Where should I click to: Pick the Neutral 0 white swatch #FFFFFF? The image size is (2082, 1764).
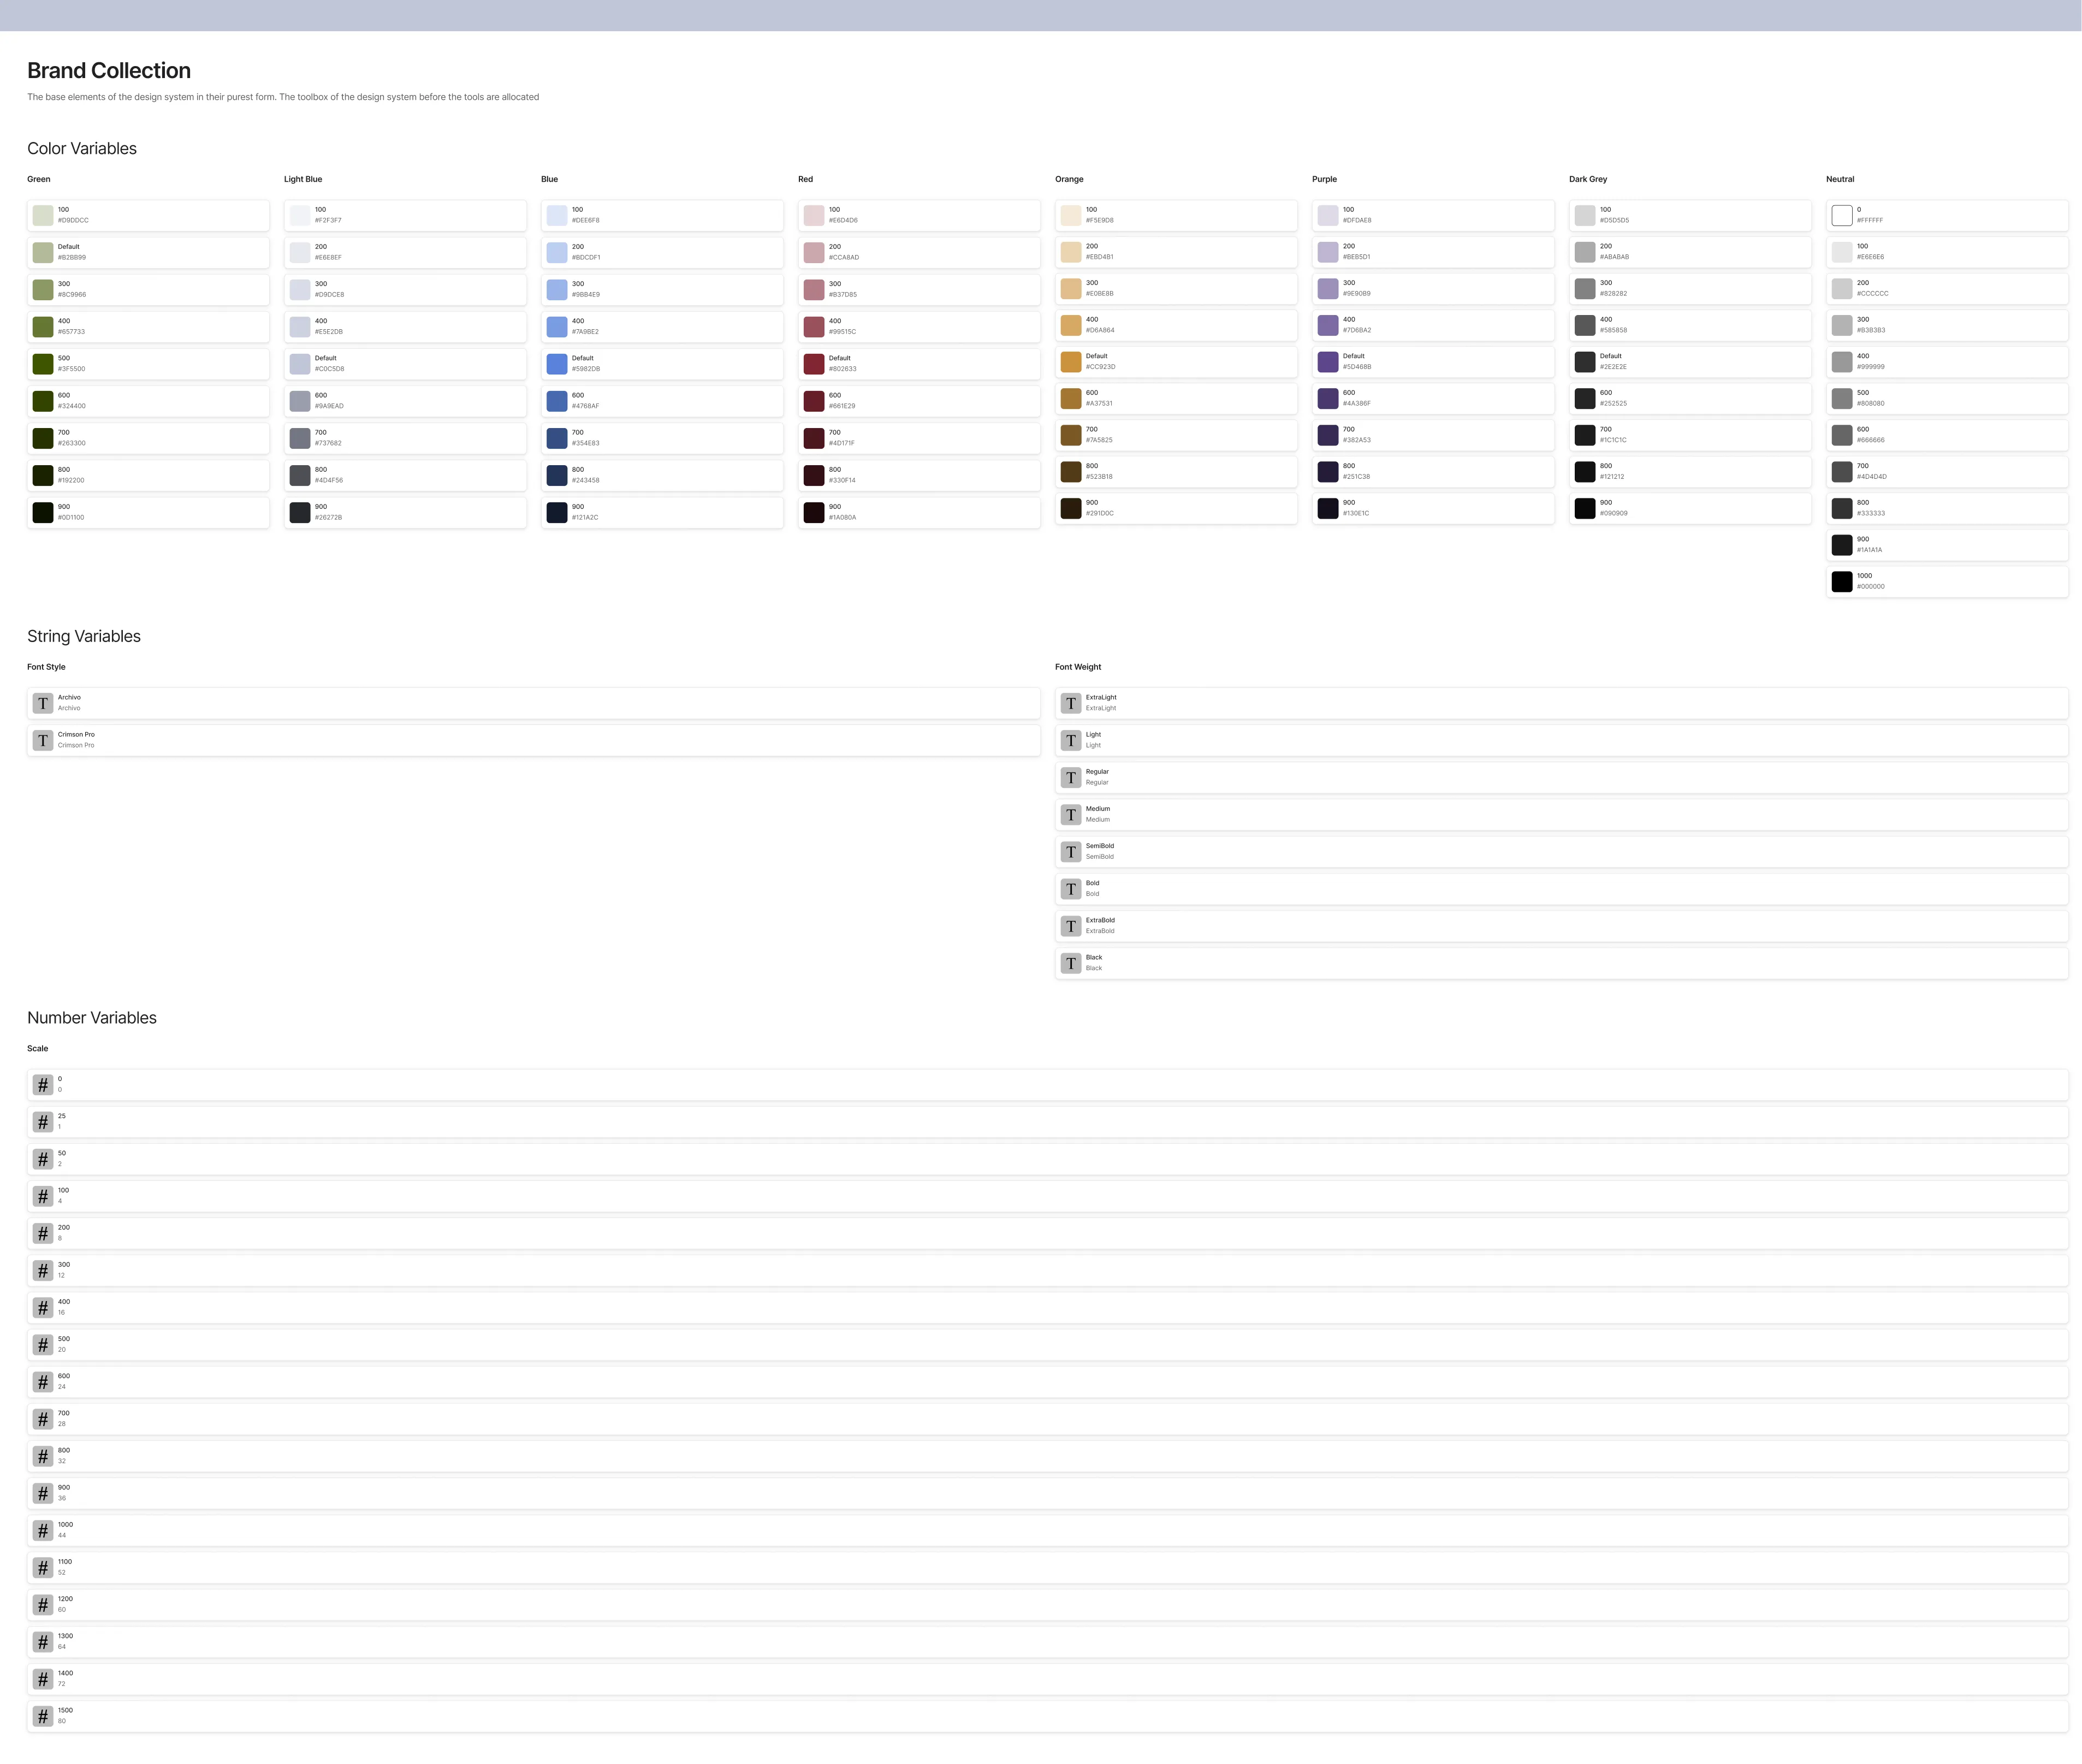tap(1842, 215)
